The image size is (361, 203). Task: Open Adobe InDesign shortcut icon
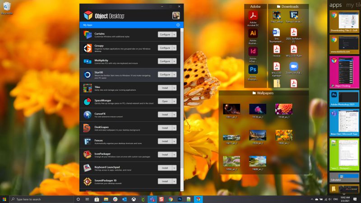253,52
